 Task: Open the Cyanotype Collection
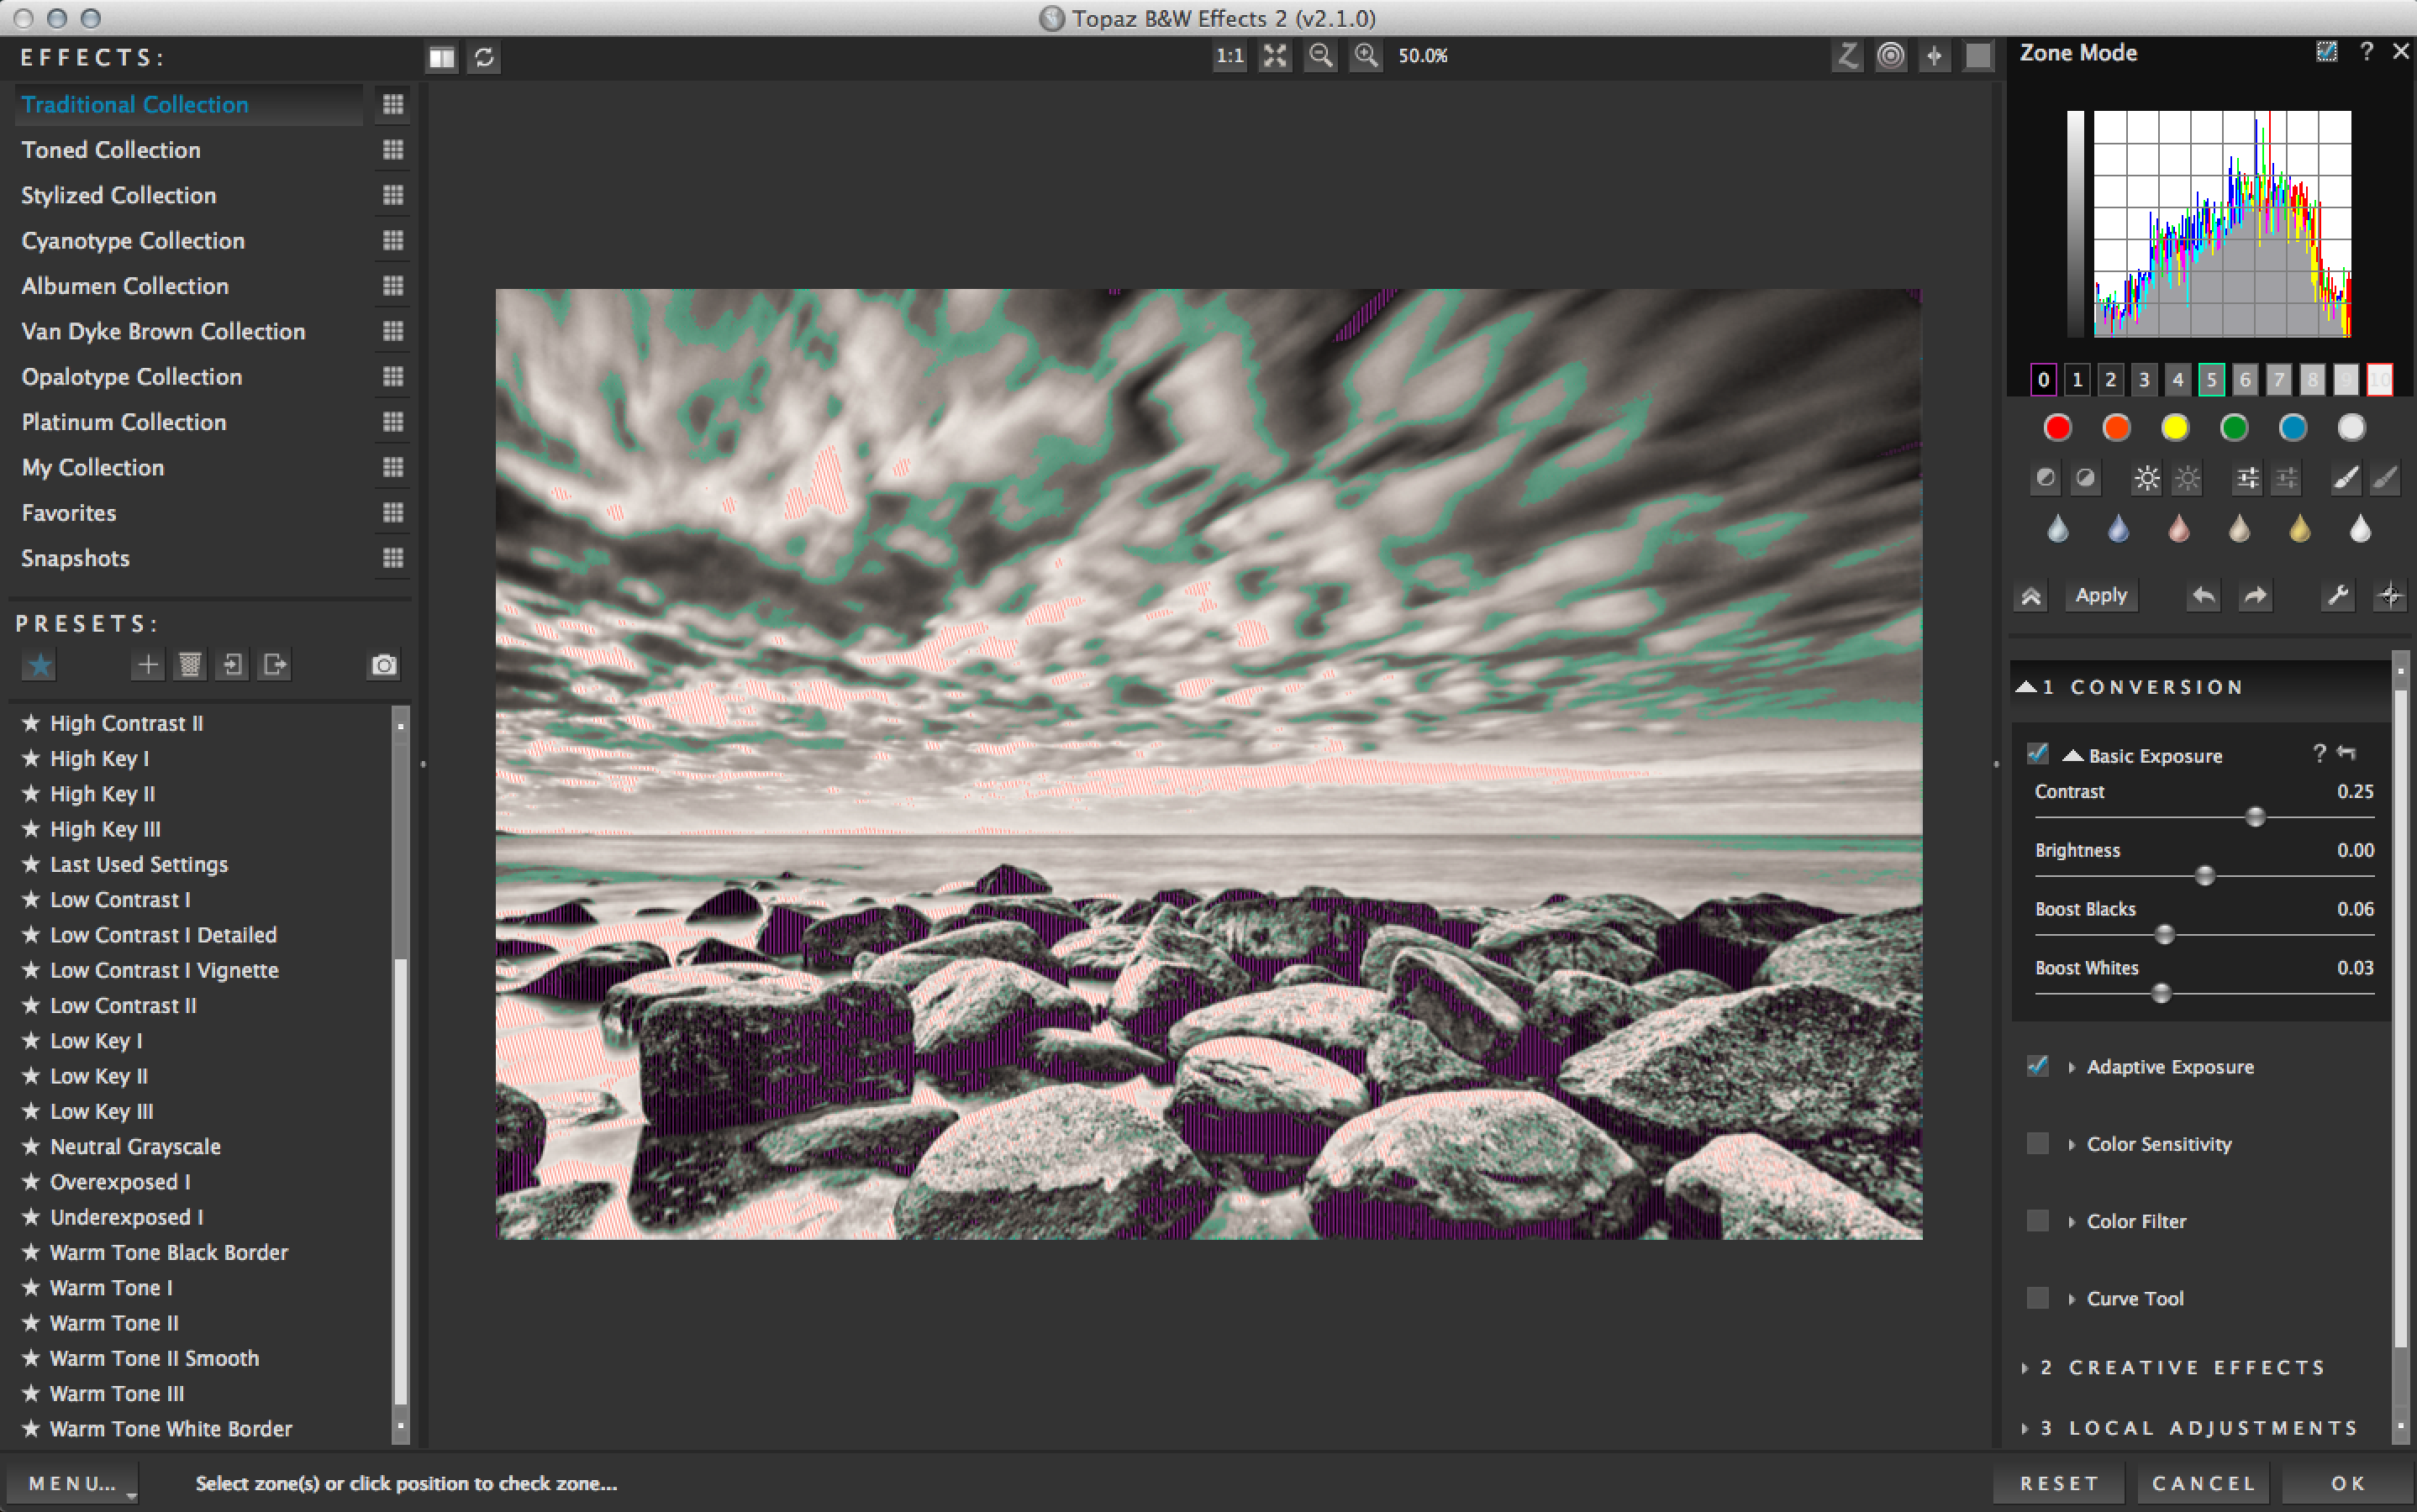click(x=133, y=241)
